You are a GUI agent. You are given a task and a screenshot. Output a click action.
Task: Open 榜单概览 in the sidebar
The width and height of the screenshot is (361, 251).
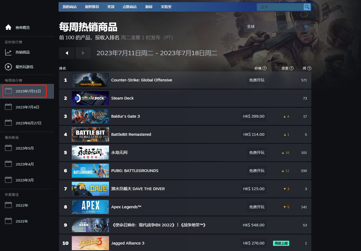click(x=23, y=28)
